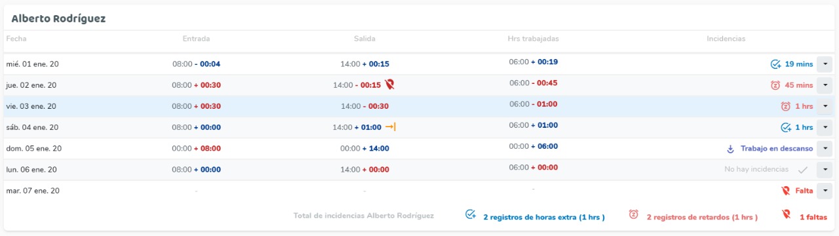
Task: Click 2 registros de horas extra summary
Action: (544, 217)
